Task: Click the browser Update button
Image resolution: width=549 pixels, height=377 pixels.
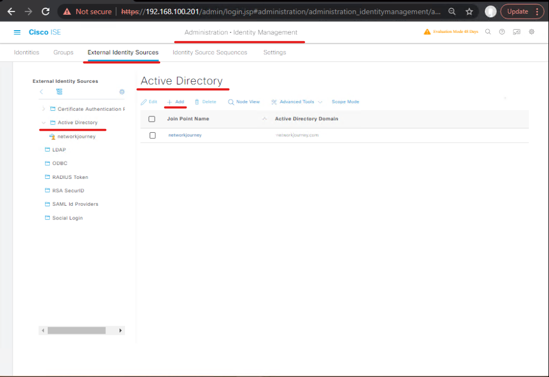Action: [518, 12]
